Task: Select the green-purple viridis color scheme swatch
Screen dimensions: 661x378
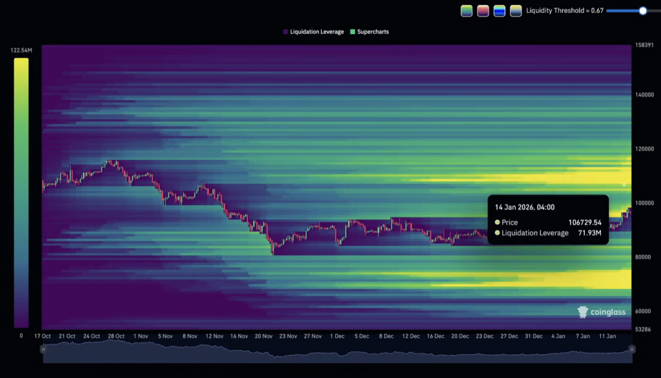Action: point(466,10)
